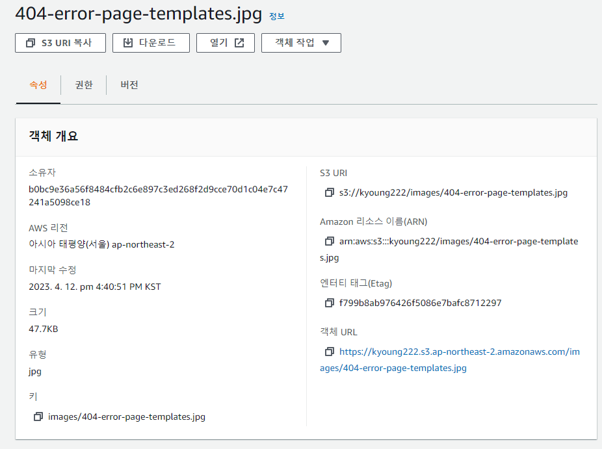This screenshot has width=602, height=449.
Task: Click the key text images/404-error-page-templates.jpg
Action: click(x=127, y=417)
